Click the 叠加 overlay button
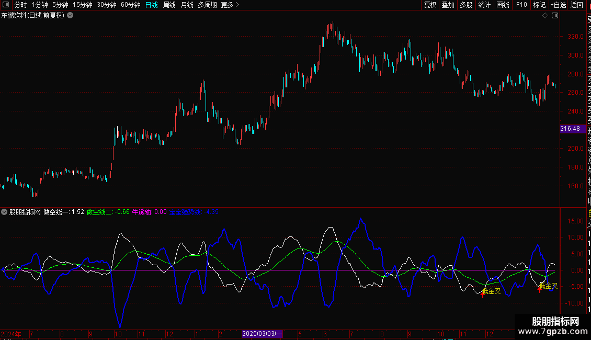The image size is (591, 340). [x=448, y=5]
